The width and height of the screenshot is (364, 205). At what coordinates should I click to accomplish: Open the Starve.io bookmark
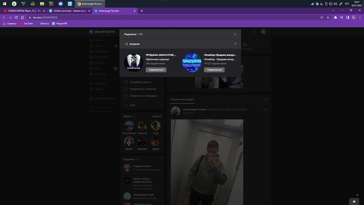coord(42,23)
